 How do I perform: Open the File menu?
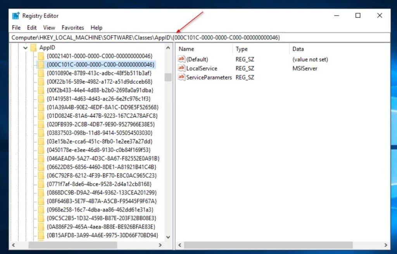coord(16,28)
